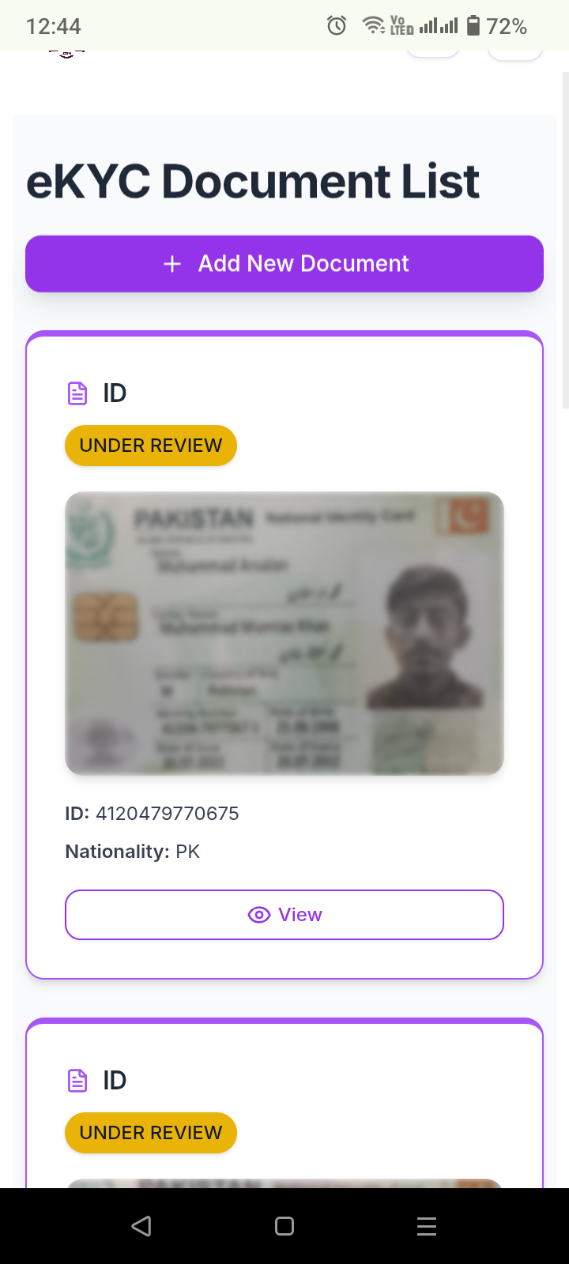The image size is (569, 1264).
Task: Click the eye icon in View button
Action: click(259, 915)
